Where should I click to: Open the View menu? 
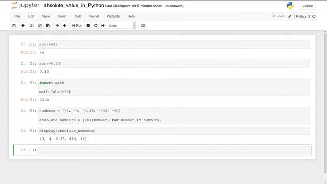46,16
